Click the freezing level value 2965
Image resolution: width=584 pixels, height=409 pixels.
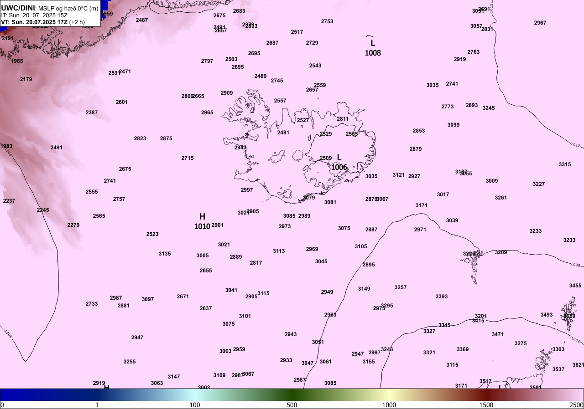pyautogui.click(x=207, y=112)
